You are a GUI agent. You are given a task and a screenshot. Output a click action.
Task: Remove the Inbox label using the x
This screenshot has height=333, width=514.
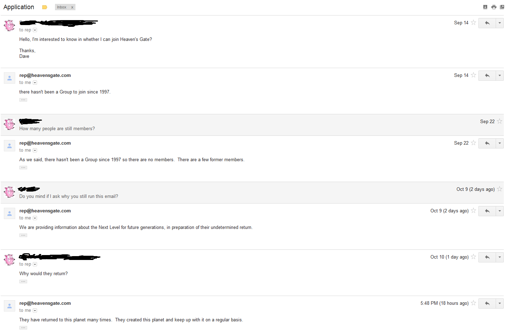72,7
